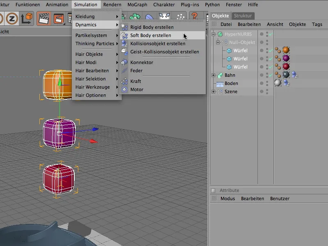Select the Dynamics Body tag on Bahn
Viewport: 328px width, 246px height.
295,75
